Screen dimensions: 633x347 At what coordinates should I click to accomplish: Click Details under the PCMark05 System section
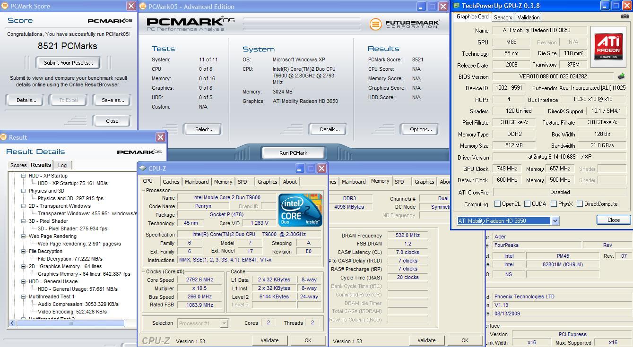[330, 129]
